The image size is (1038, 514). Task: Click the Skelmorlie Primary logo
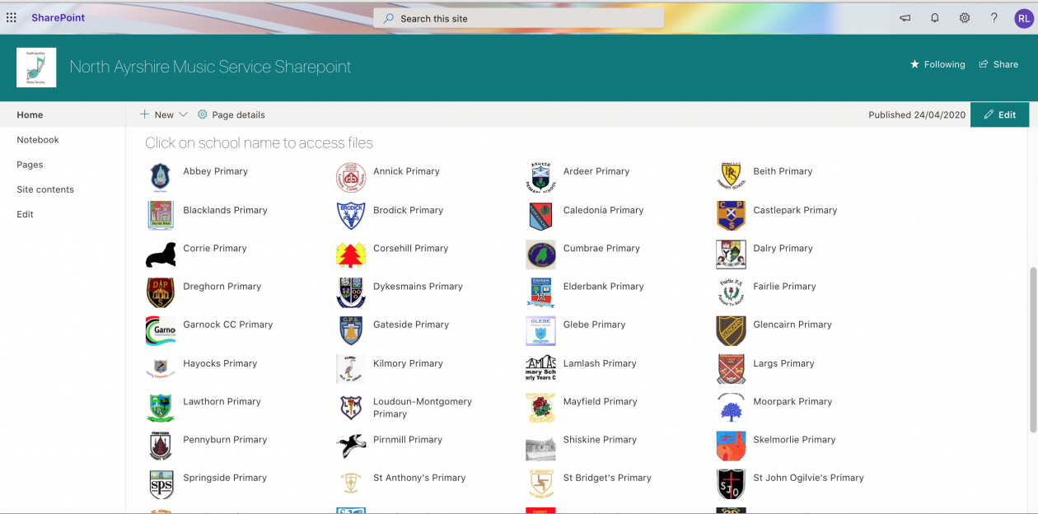point(732,446)
